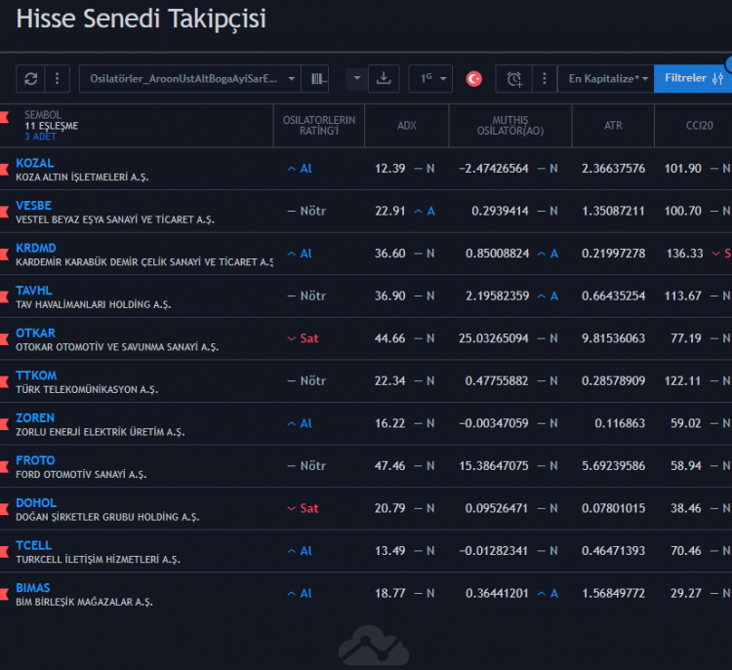Click the download export icon
732x670 pixels.
point(384,78)
